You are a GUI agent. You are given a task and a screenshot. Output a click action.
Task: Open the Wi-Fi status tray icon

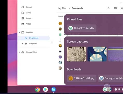(119, 89)
